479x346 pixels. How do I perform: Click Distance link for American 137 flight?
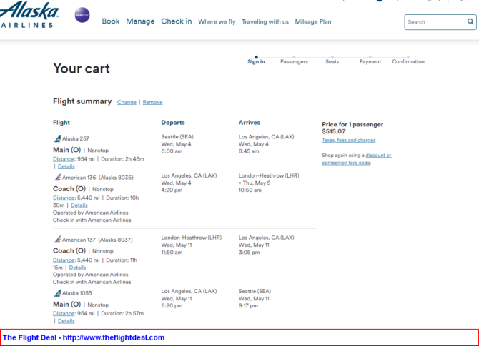[64, 260]
